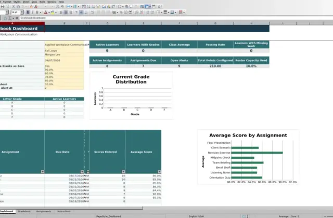The height and width of the screenshot is (218, 333).
Task: Click the AutoFilter funnel icon
Action: [98, 7]
